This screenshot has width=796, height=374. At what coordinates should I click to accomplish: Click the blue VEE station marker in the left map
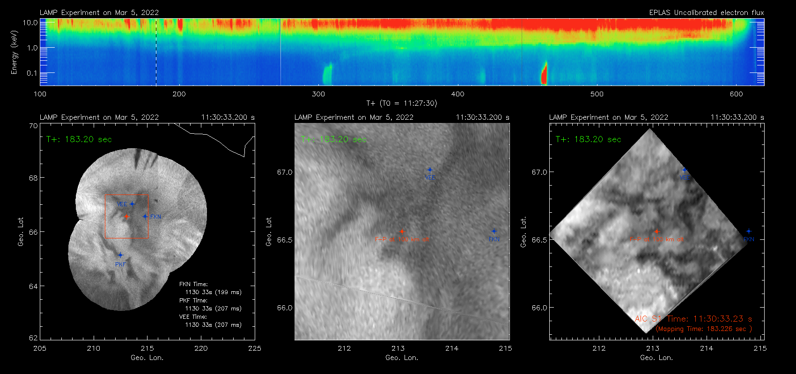tap(133, 204)
